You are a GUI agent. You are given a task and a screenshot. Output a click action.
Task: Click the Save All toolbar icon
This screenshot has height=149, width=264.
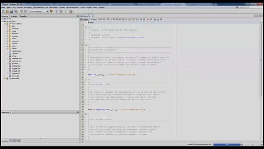click(16, 11)
